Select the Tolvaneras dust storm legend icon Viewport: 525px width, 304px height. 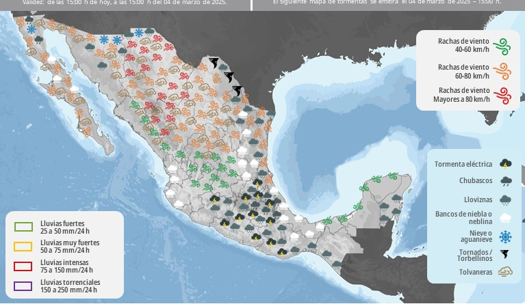click(506, 272)
